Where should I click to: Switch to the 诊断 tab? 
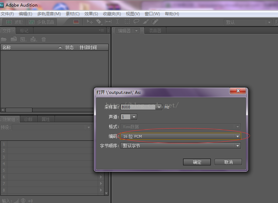coord(29,119)
